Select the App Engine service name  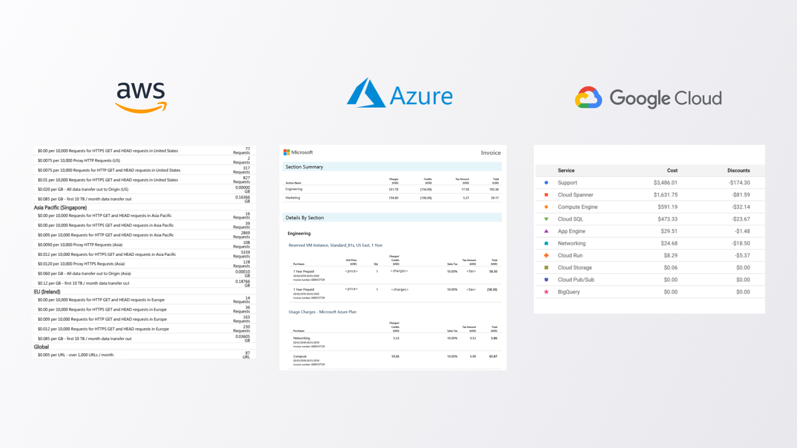571,231
